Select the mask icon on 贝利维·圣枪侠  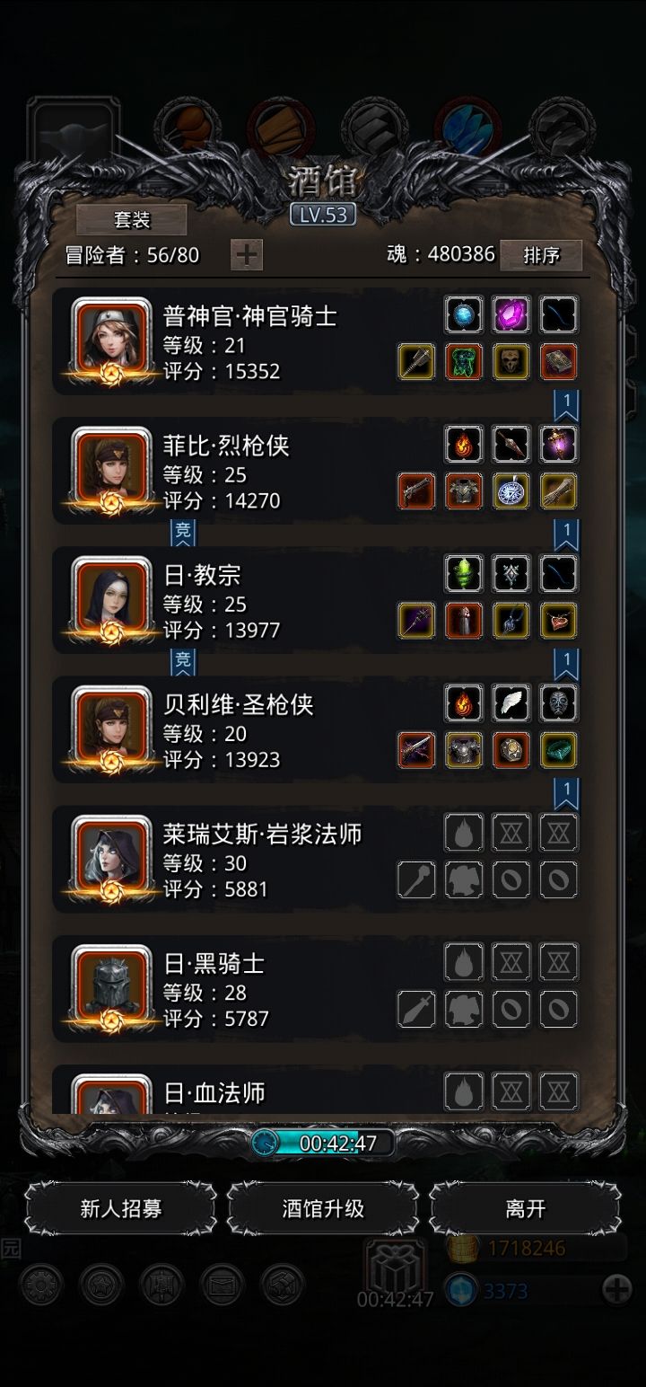[558, 702]
